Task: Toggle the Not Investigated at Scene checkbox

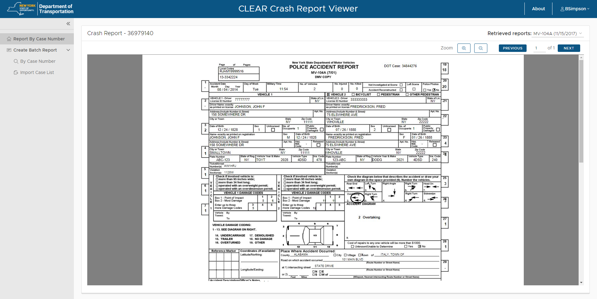Action: pyautogui.click(x=401, y=85)
